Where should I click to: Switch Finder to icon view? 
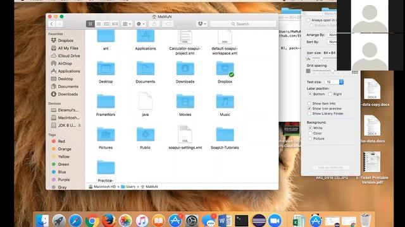click(90, 24)
